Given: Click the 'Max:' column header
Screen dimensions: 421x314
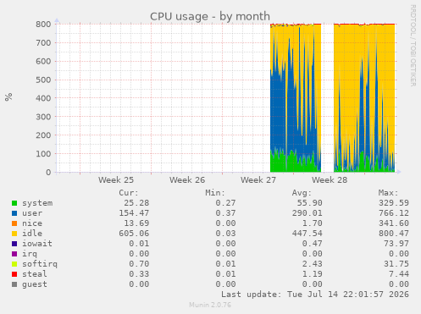Looking at the screenshot, I should 389,193.
